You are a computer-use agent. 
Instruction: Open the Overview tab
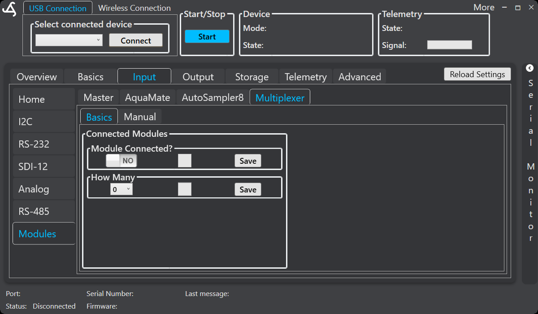[x=37, y=77]
